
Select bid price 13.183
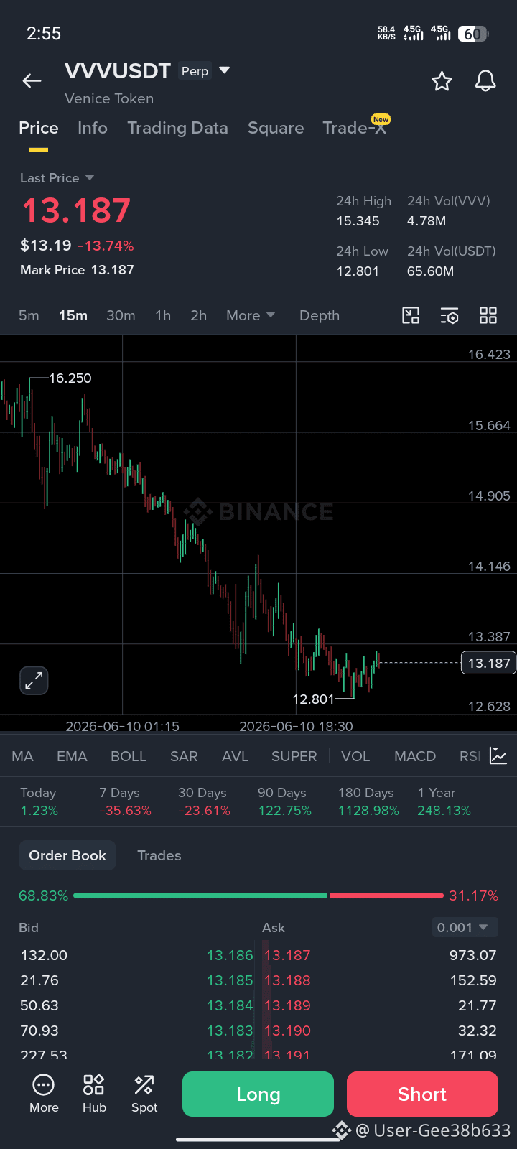pos(230,1031)
